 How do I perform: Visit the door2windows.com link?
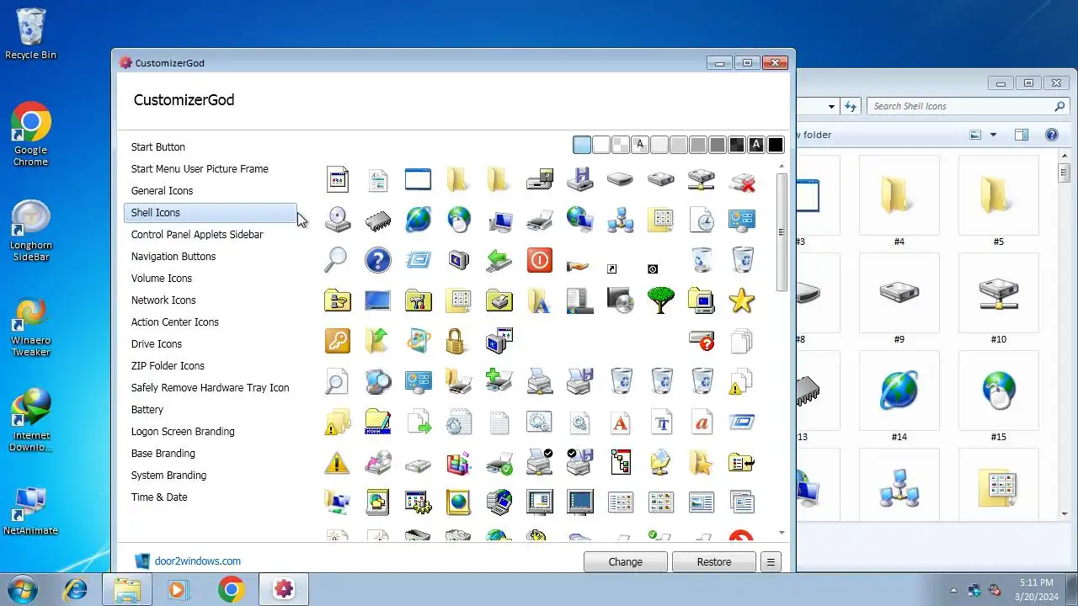pyautogui.click(x=197, y=561)
